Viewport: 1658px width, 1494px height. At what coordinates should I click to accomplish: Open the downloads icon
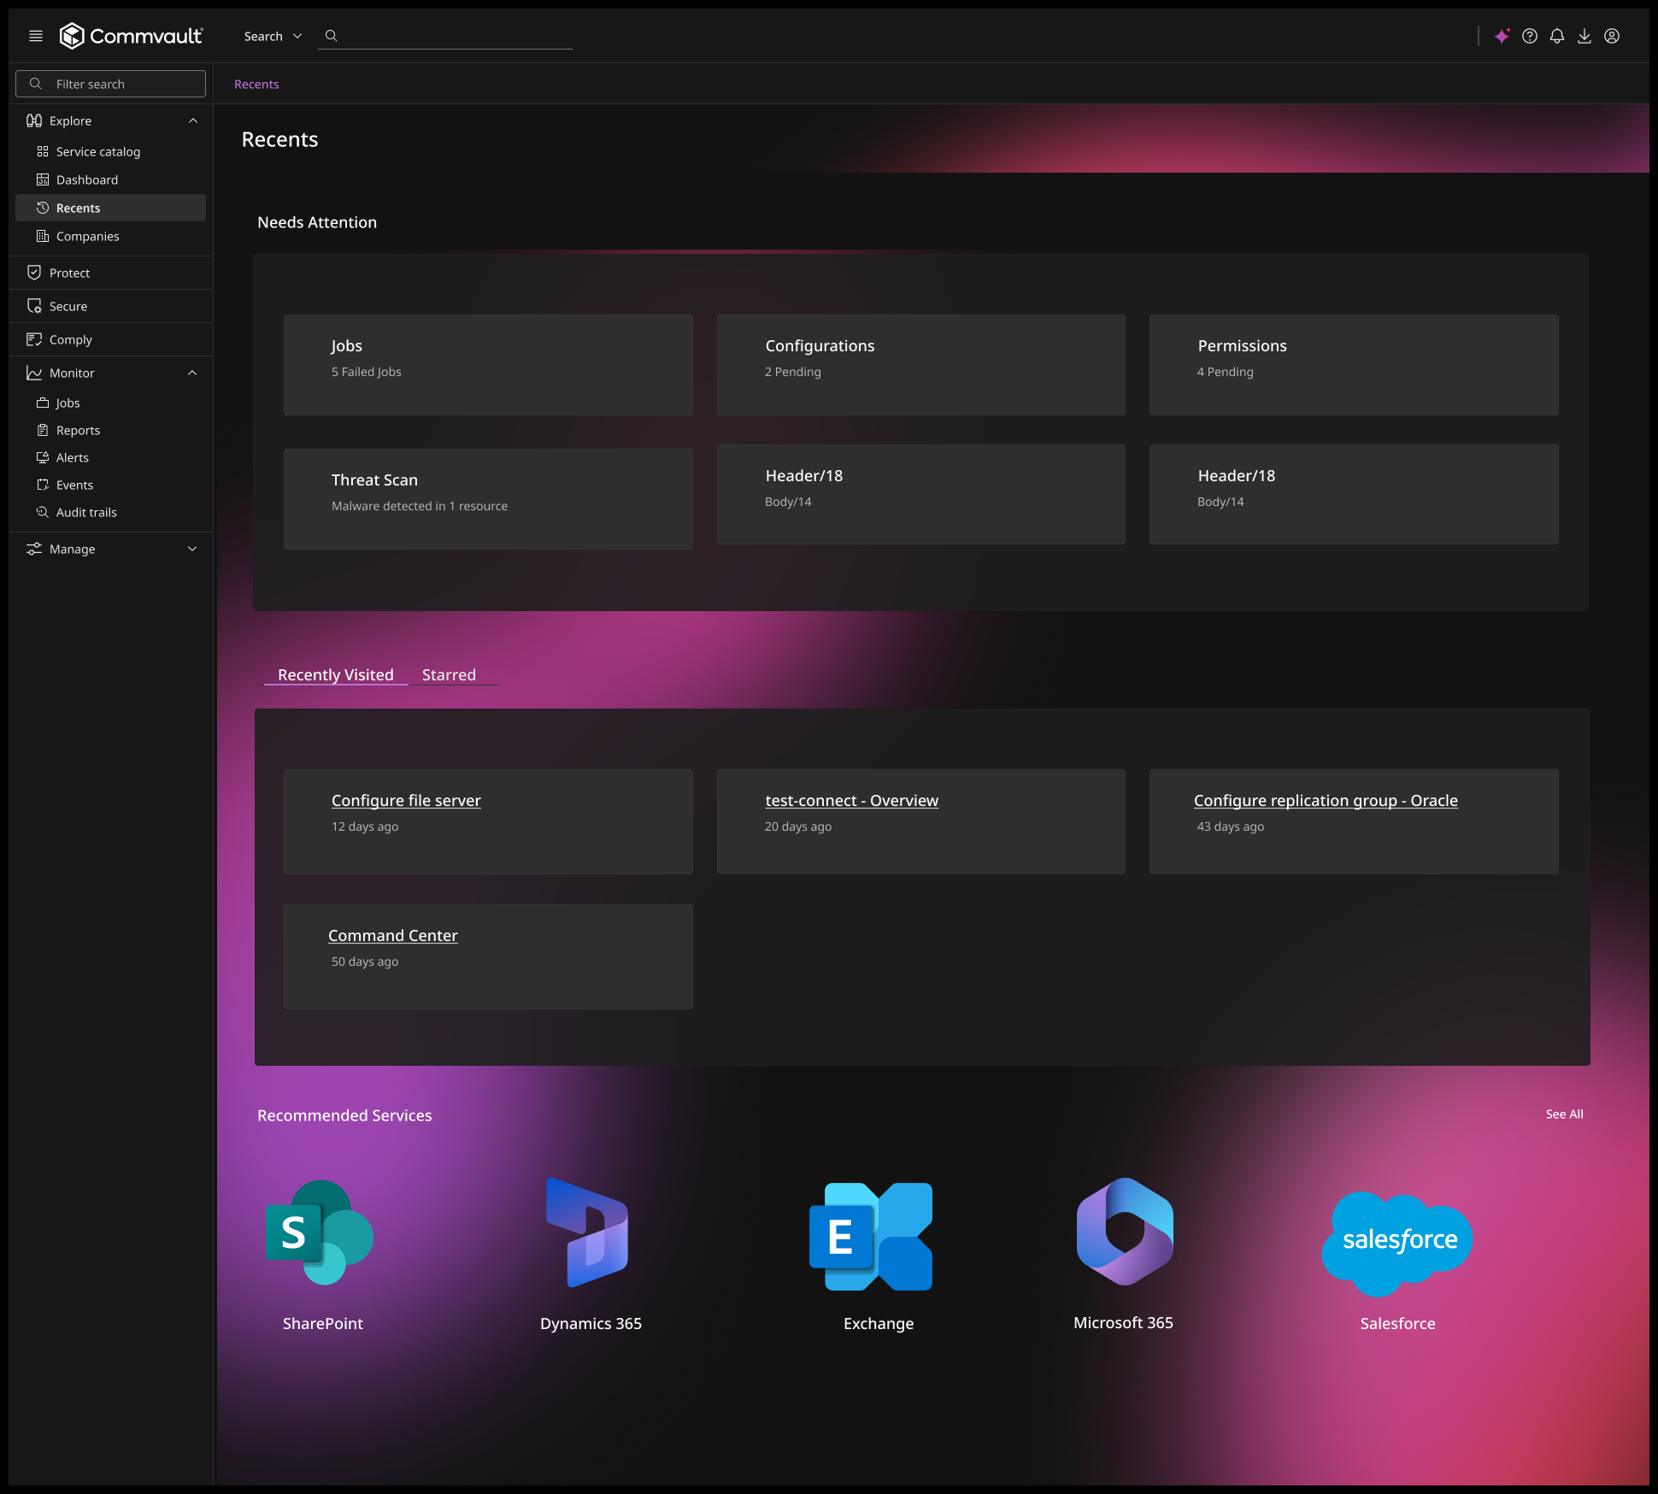[1585, 36]
